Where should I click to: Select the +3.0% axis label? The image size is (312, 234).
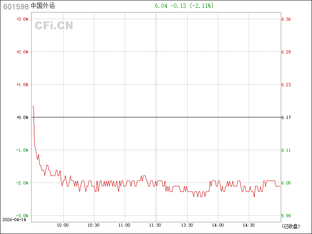pos(22,19)
